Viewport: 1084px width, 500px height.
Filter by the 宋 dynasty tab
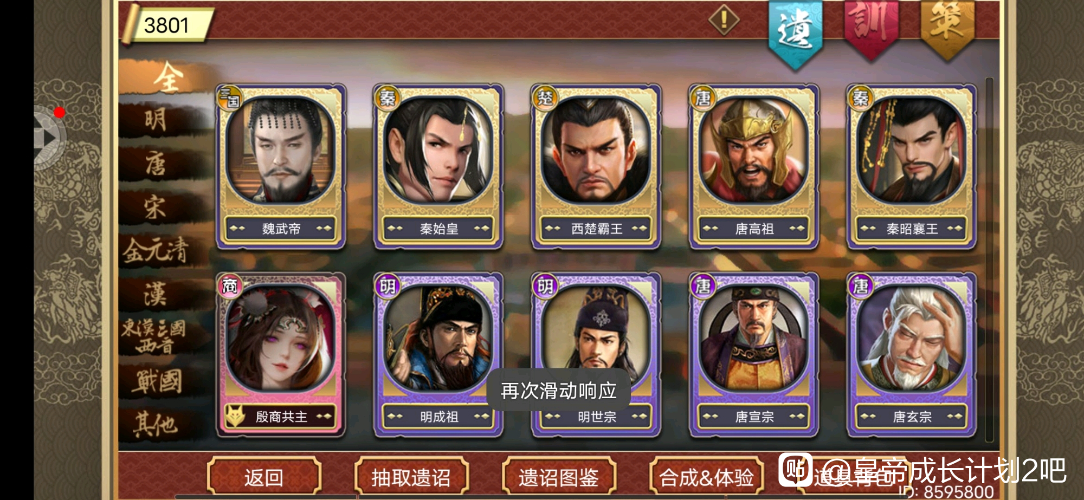(156, 206)
